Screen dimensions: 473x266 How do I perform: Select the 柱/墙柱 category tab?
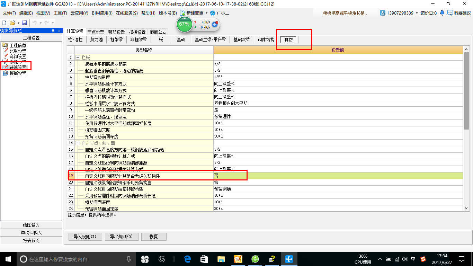[75, 39]
